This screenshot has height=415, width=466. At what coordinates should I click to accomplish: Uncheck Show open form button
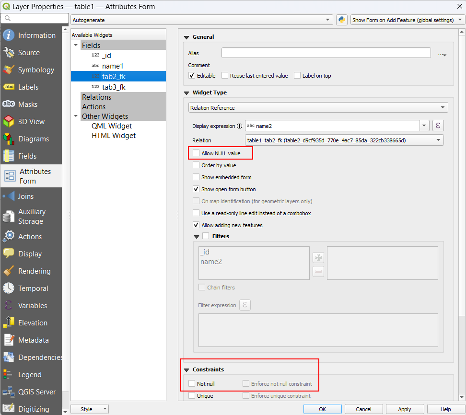(196, 189)
